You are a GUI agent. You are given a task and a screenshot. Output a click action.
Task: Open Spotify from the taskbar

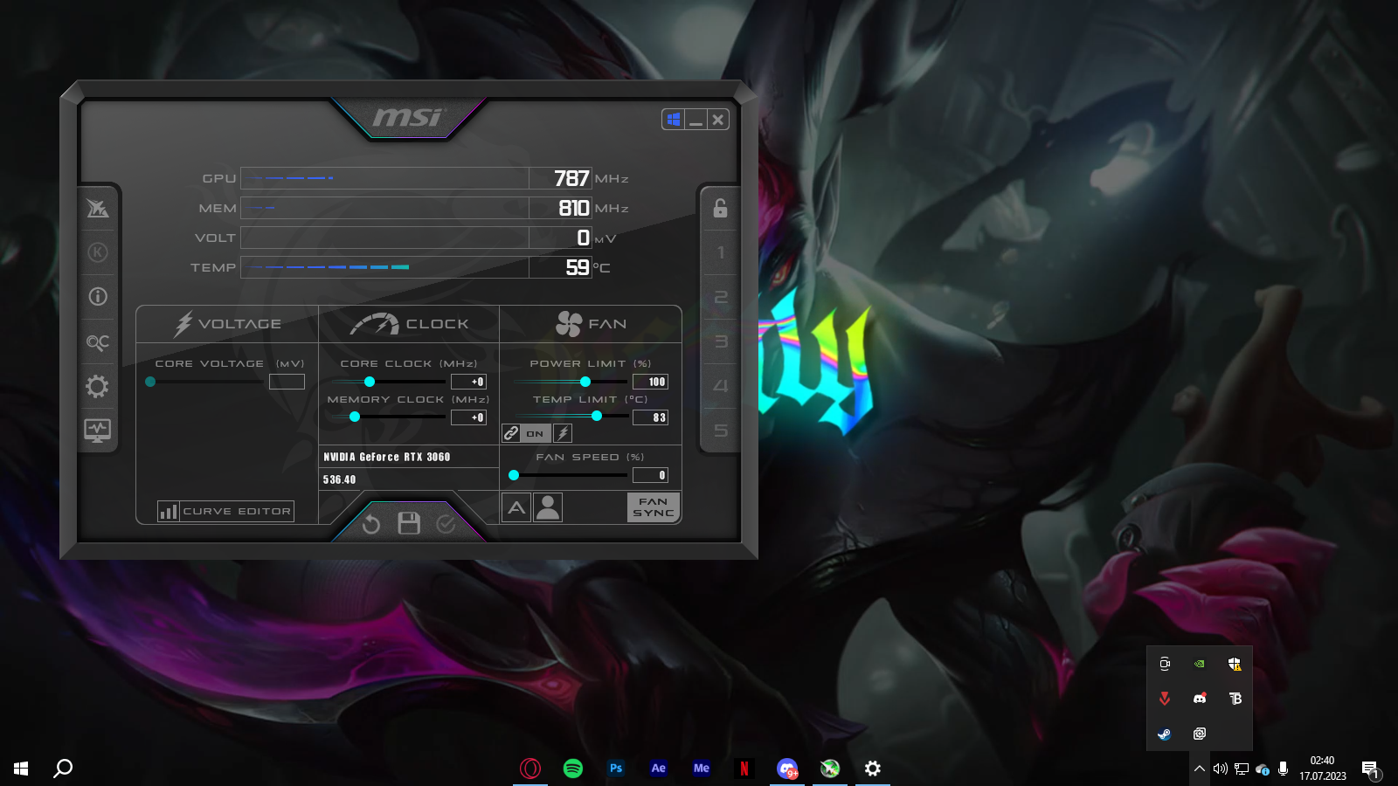573,769
